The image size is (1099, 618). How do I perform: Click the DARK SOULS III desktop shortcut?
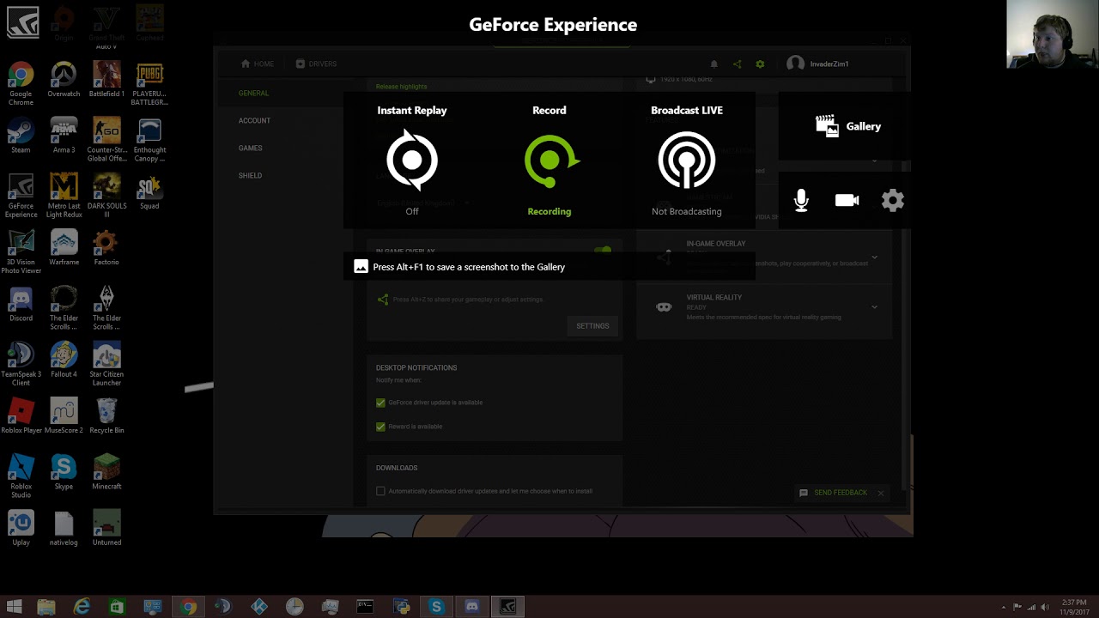106,196
